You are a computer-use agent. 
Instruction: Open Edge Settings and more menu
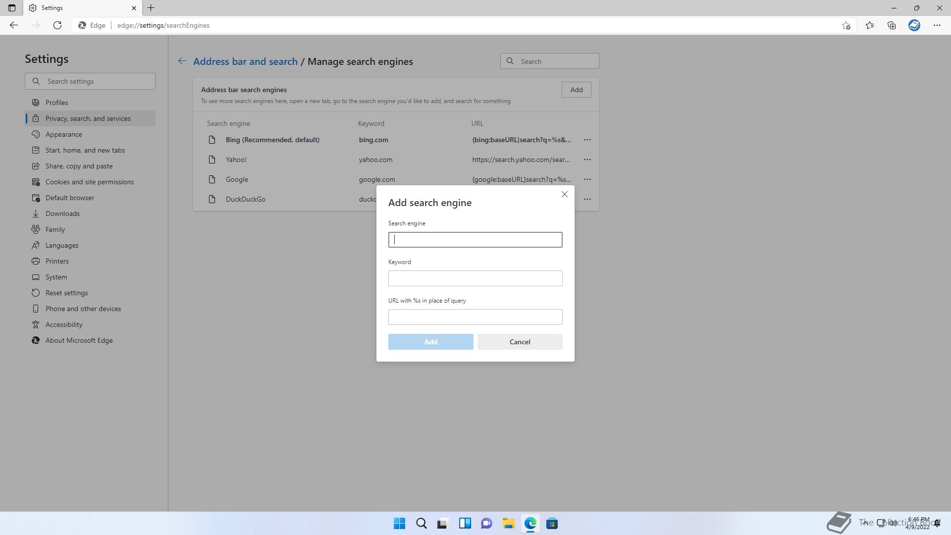coord(937,25)
